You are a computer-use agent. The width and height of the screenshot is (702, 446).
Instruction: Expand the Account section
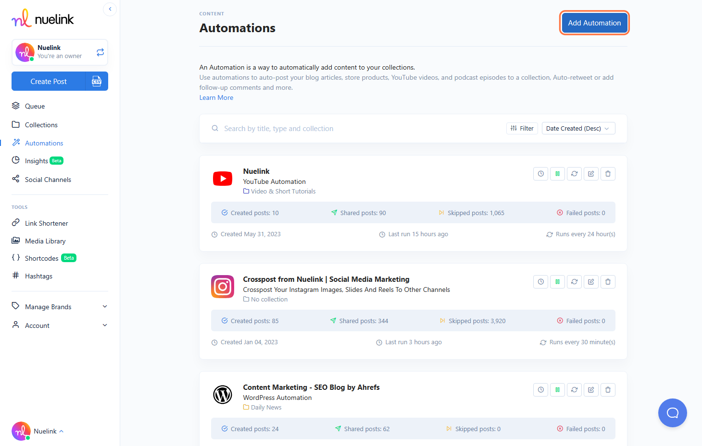(60, 325)
